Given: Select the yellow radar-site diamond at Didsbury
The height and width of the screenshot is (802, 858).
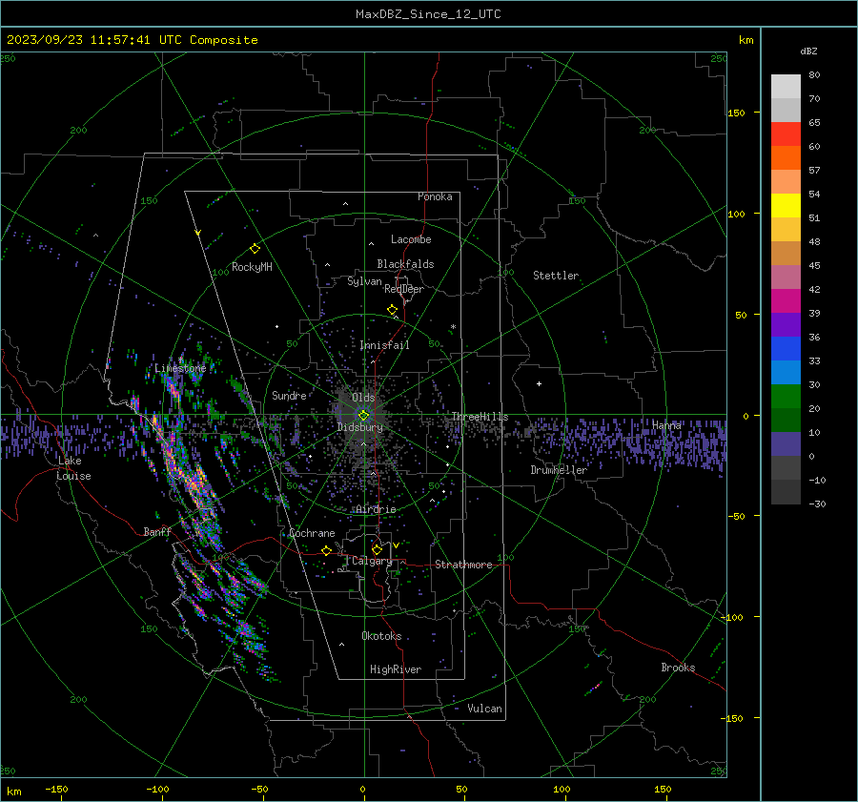Looking at the screenshot, I should pos(363,416).
